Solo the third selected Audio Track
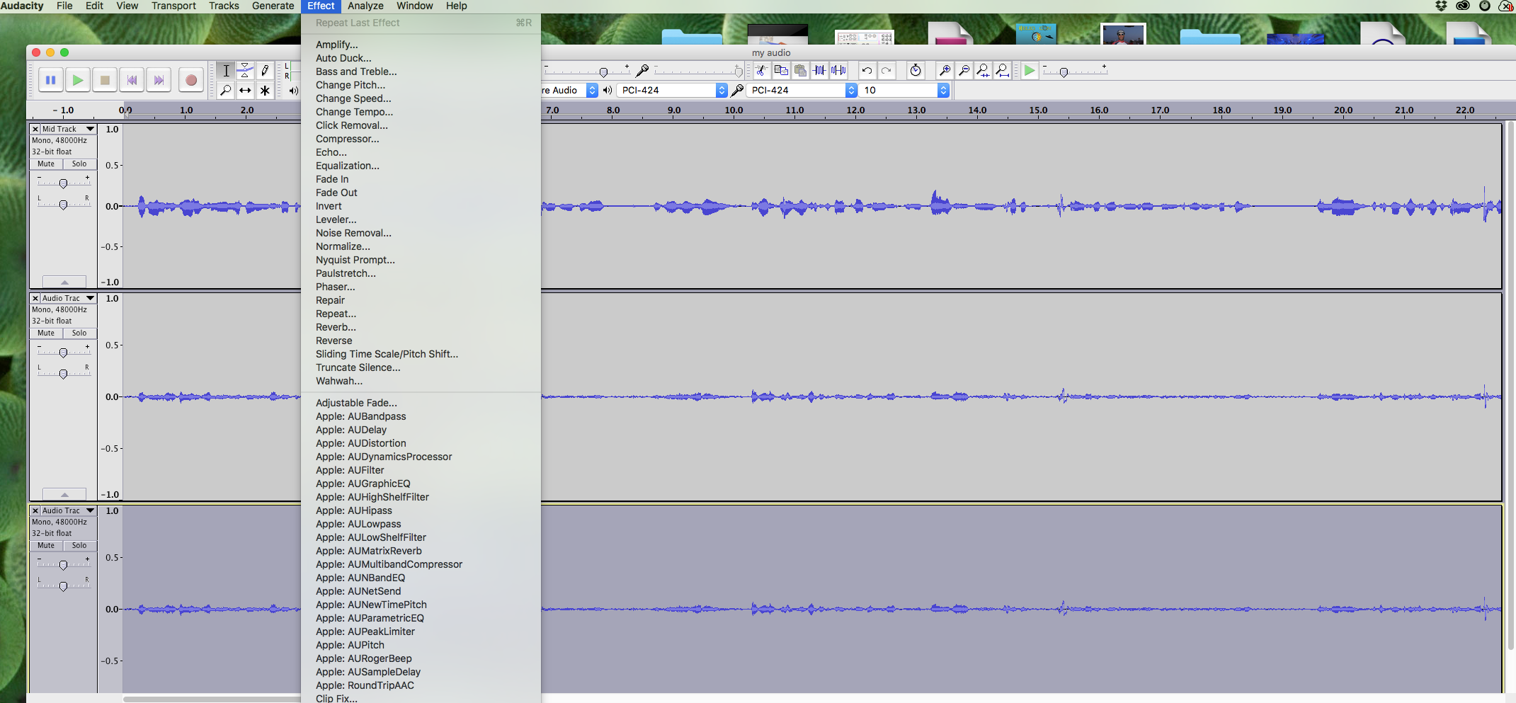The height and width of the screenshot is (703, 1516). click(79, 545)
